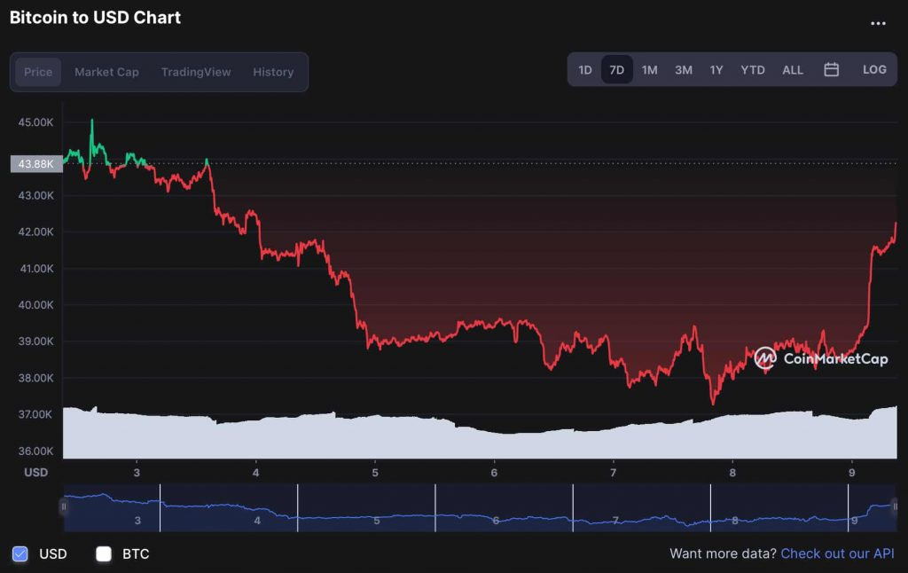
Task: Uncheck the USD checkbox
Action: [x=20, y=553]
